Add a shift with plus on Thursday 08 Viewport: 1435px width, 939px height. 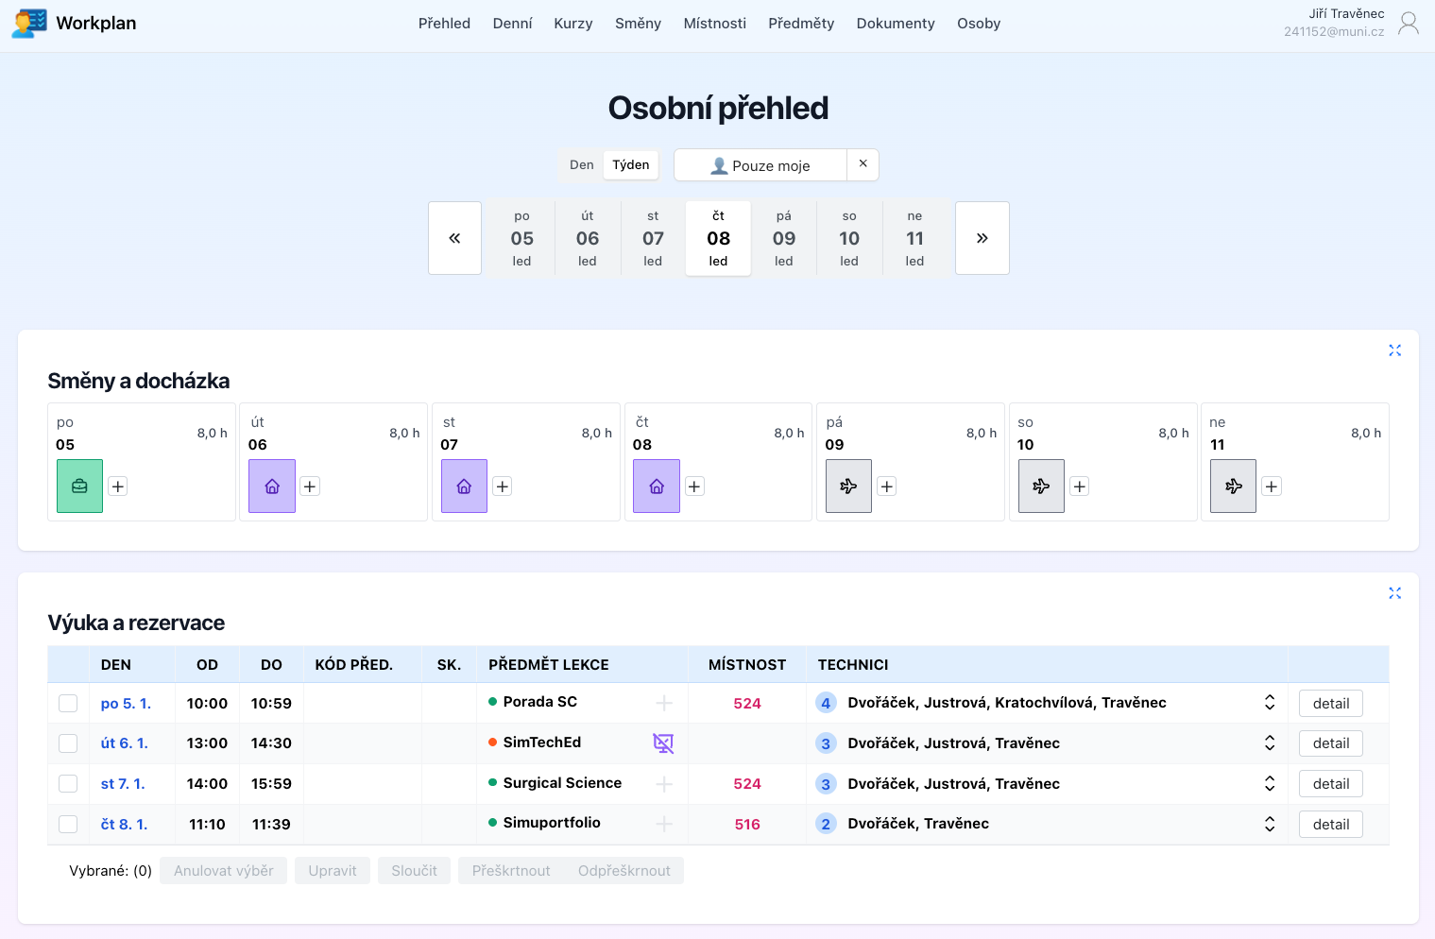[694, 487]
